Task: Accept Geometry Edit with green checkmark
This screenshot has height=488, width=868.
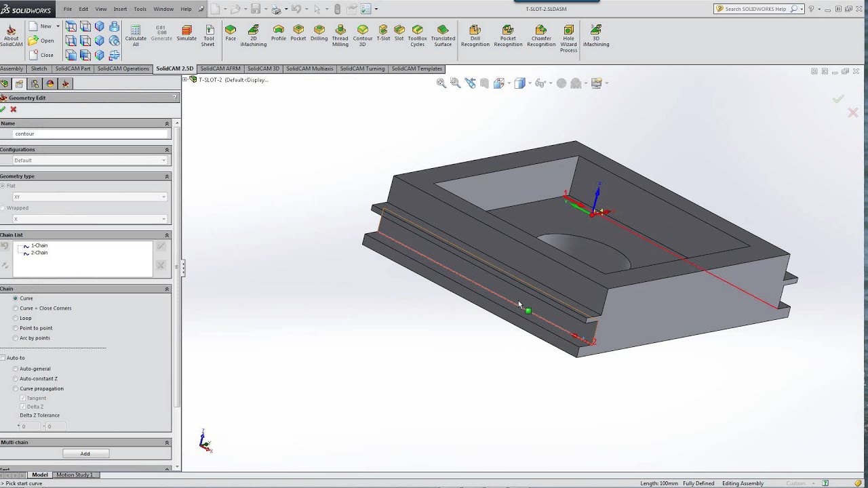Action: 3,109
